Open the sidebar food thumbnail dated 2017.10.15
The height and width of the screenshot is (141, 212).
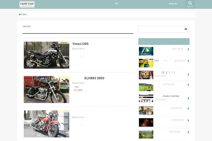point(146,75)
